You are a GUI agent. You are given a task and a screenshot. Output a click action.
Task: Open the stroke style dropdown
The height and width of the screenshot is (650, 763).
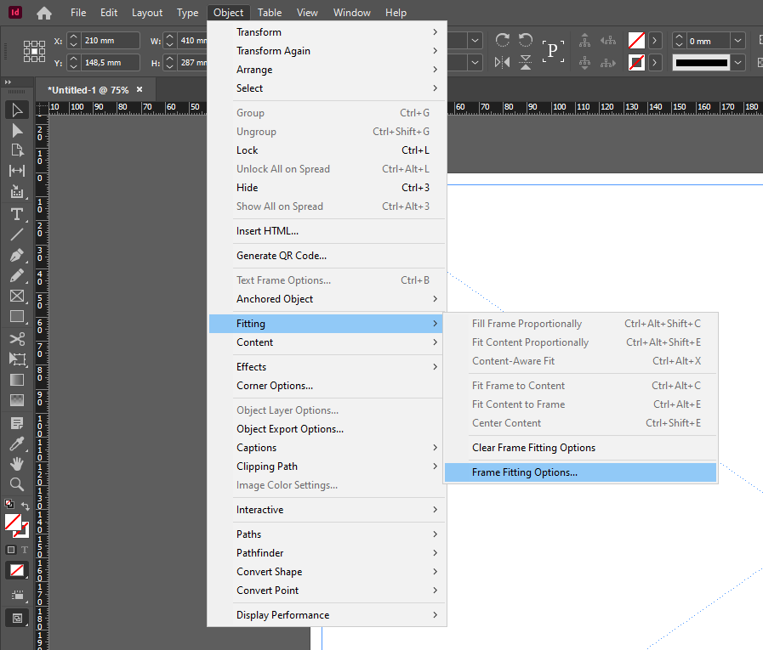coord(737,62)
